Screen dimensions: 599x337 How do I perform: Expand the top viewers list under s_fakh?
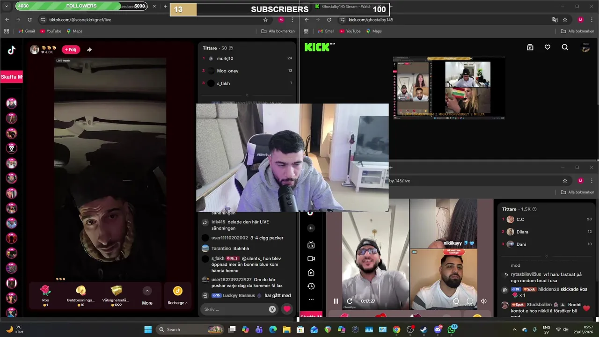[247, 95]
